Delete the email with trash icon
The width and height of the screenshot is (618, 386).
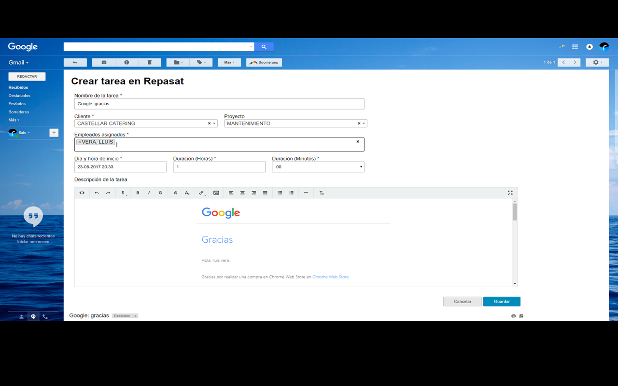150,62
